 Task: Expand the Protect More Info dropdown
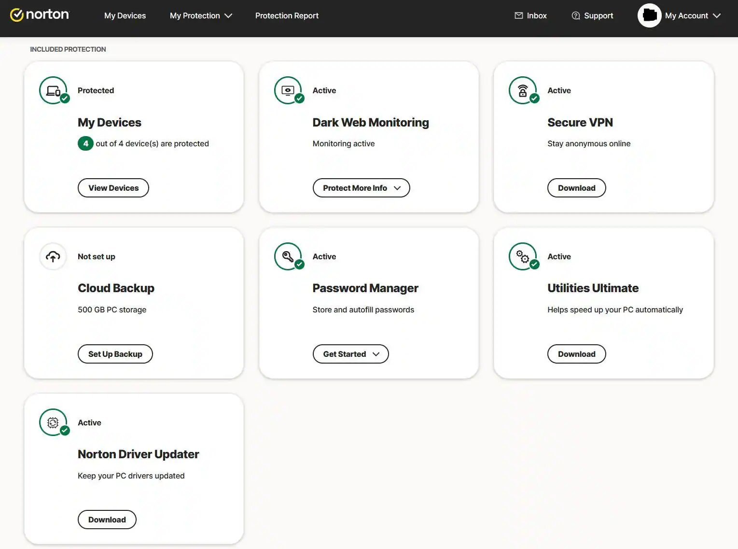[361, 188]
